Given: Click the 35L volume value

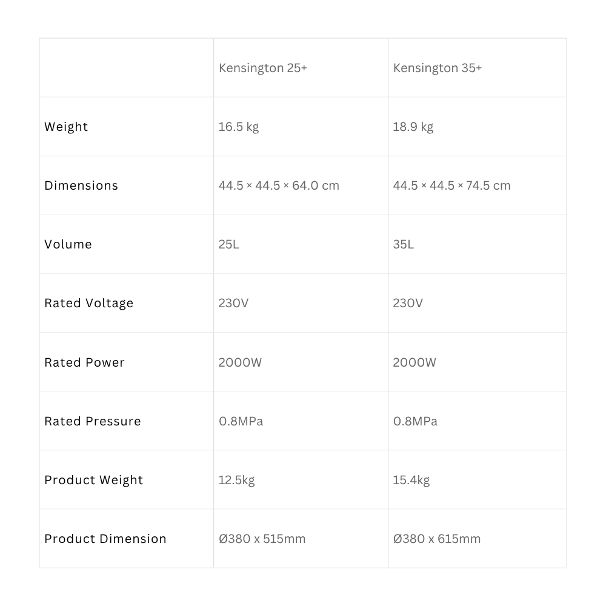Looking at the screenshot, I should point(404,244).
